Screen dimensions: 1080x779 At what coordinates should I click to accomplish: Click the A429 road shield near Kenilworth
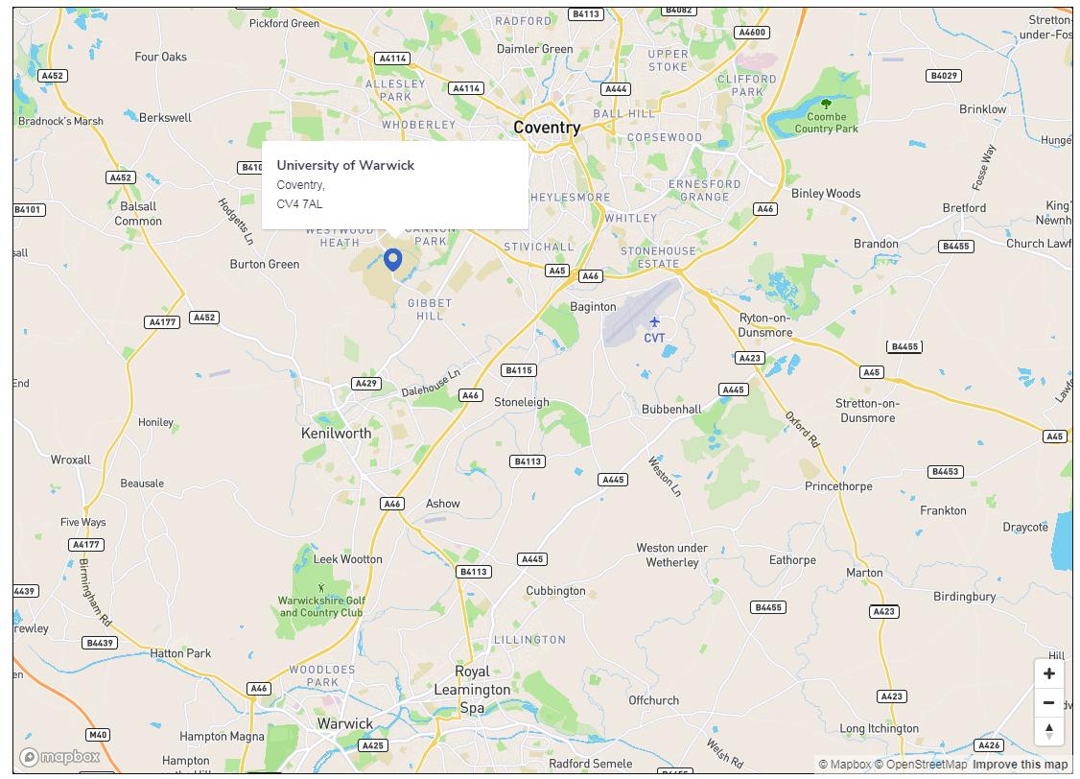point(365,384)
